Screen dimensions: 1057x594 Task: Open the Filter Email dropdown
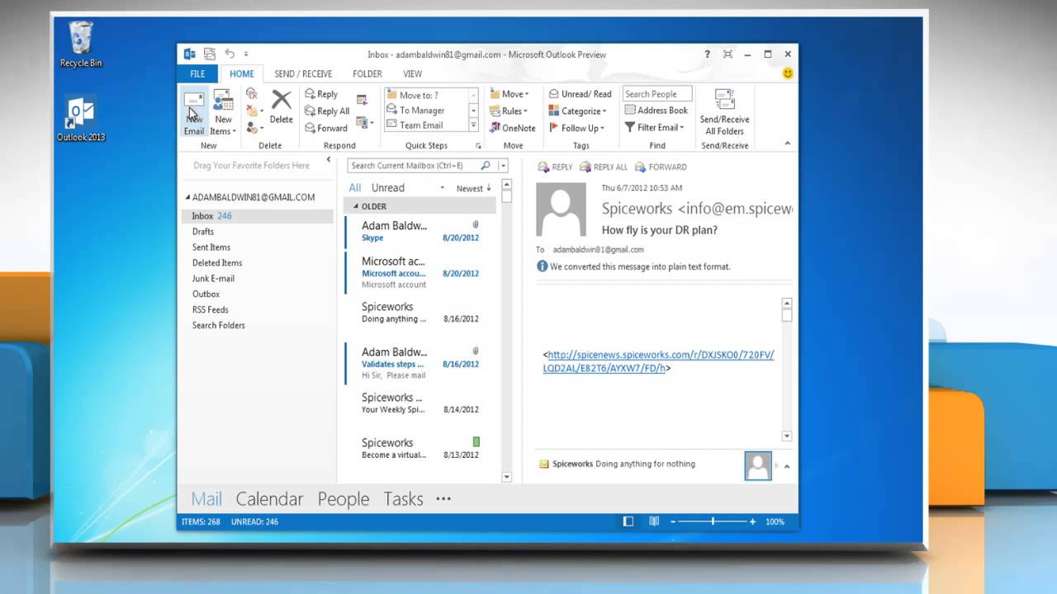click(654, 127)
